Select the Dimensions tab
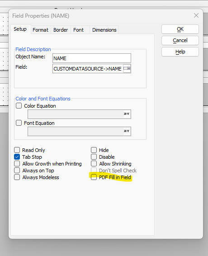Viewport: 208px width, 256px height. point(104,30)
